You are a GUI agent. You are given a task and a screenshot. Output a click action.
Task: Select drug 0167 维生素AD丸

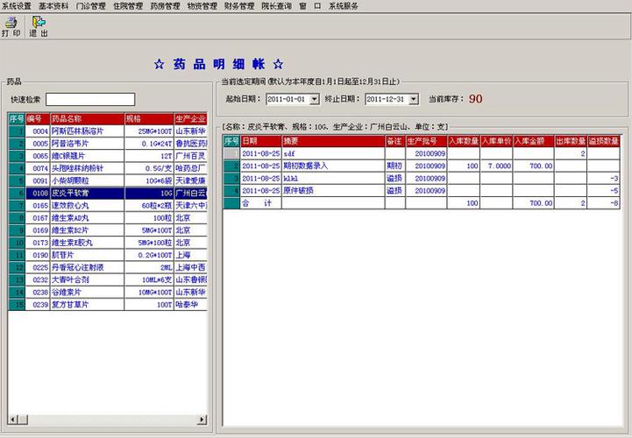pyautogui.click(x=107, y=218)
